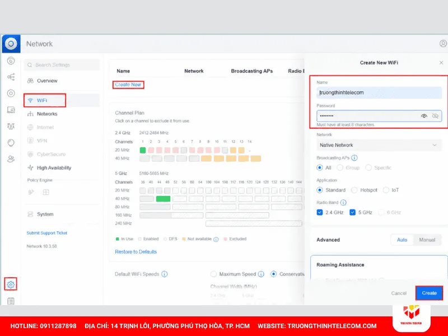This screenshot has width=448, height=336.
Task: Open the Dashboard icon in the left rail
Action: (11, 60)
